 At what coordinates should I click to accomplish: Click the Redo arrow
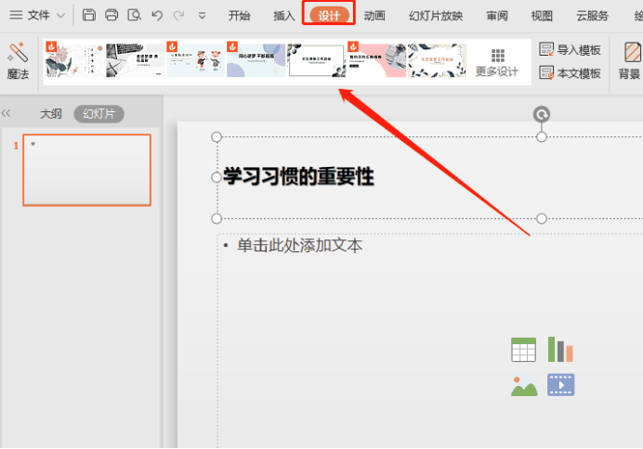point(178,16)
